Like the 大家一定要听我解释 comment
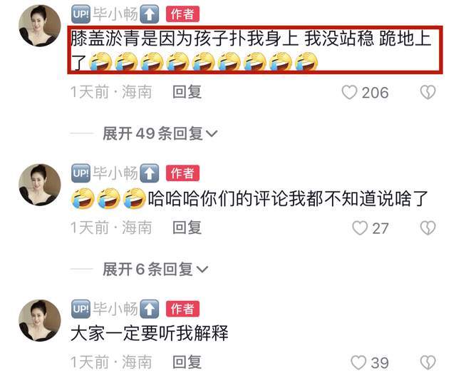 tap(358, 362)
